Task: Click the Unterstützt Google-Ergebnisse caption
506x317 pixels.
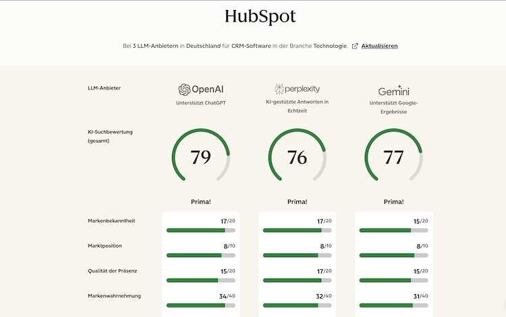Action: point(394,108)
